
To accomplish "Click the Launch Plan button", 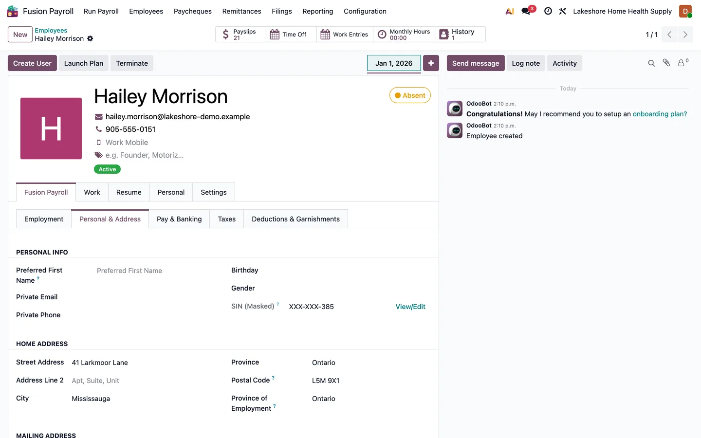I will coord(84,63).
